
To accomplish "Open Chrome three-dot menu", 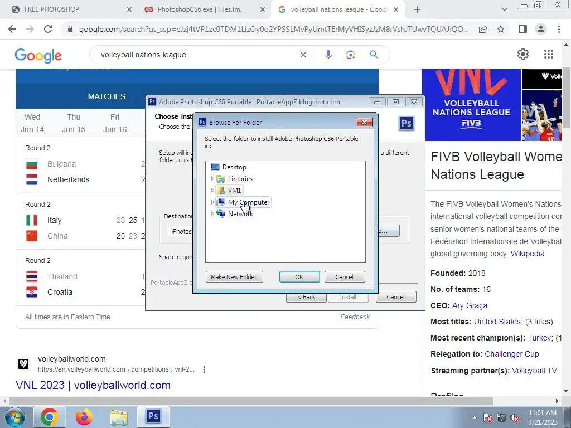I will tap(559, 29).
